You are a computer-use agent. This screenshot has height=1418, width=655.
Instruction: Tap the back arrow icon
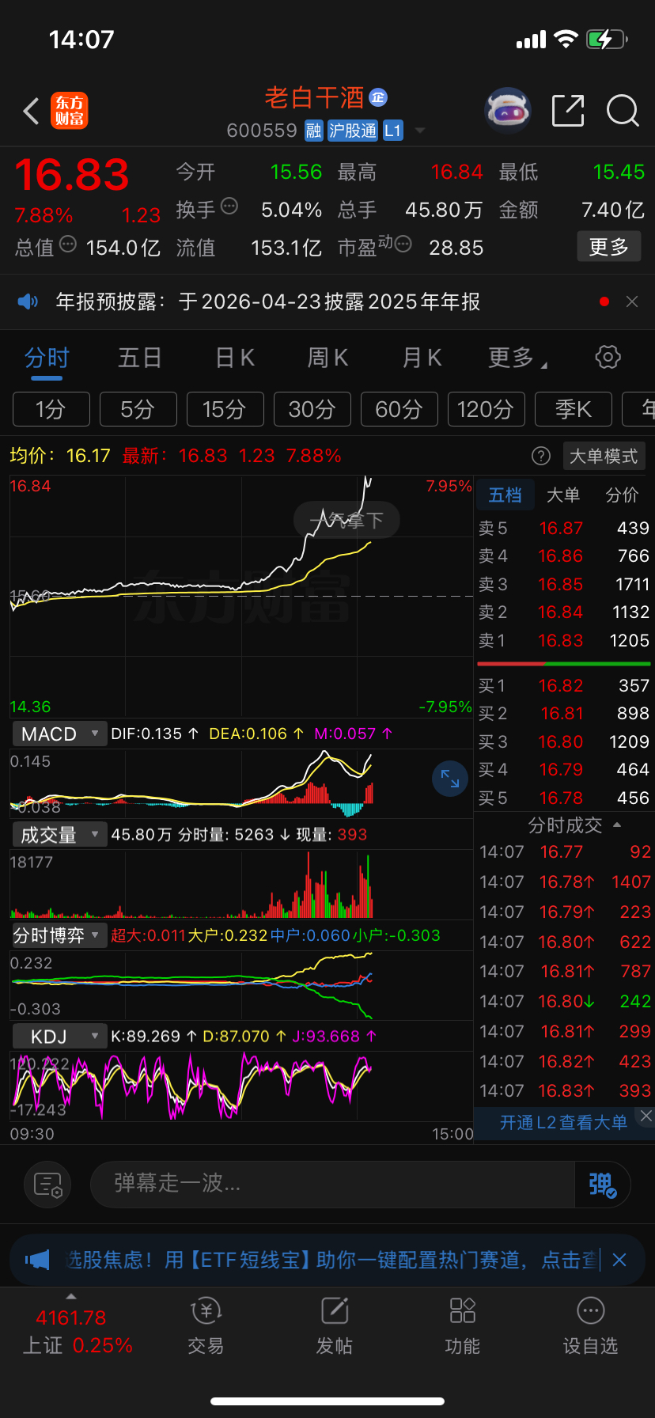tap(32, 112)
